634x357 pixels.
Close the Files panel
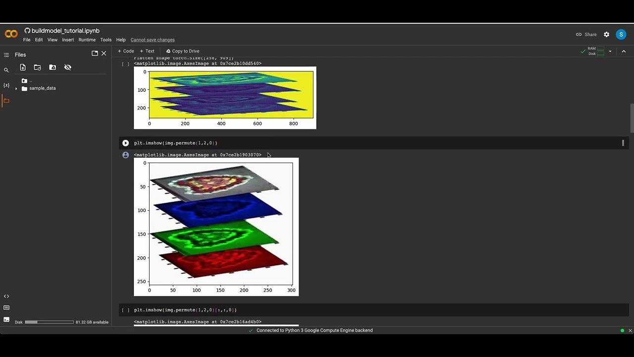click(x=104, y=53)
